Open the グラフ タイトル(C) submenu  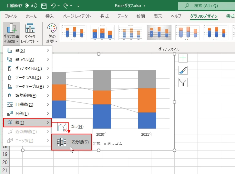click(27, 69)
